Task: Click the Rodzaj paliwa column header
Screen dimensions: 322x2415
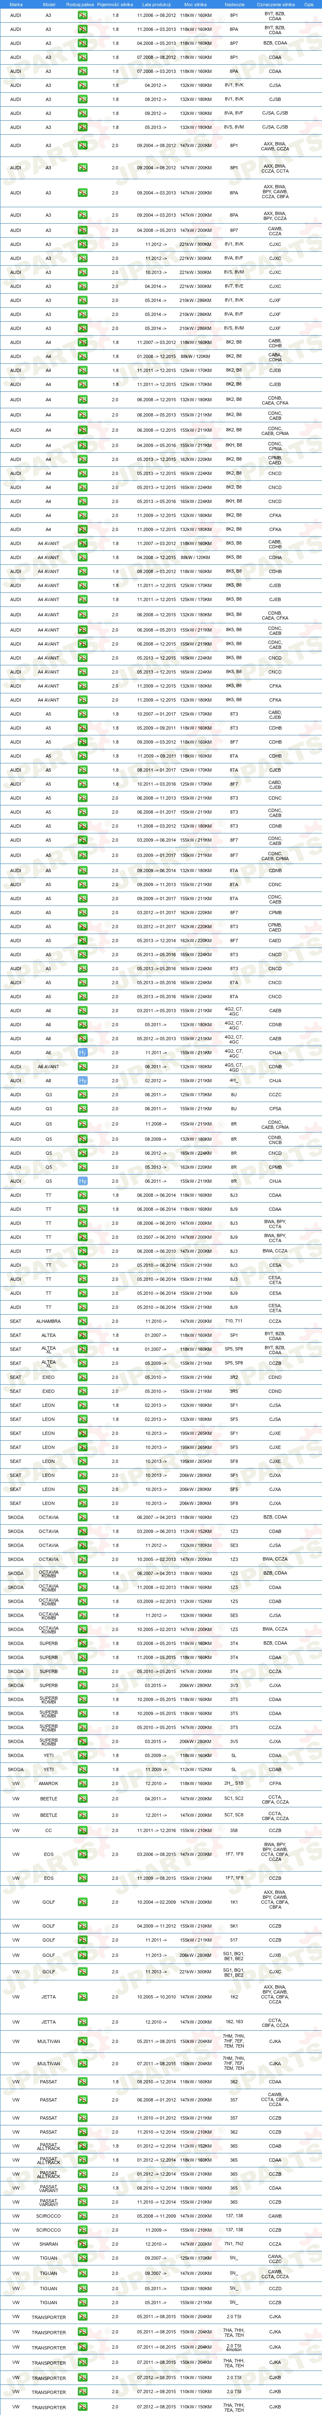Action: click(82, 4)
